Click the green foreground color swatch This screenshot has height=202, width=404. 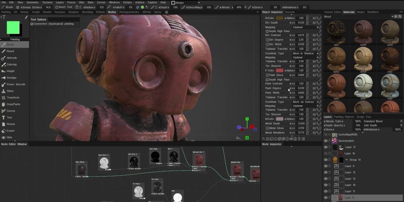[13, 28]
